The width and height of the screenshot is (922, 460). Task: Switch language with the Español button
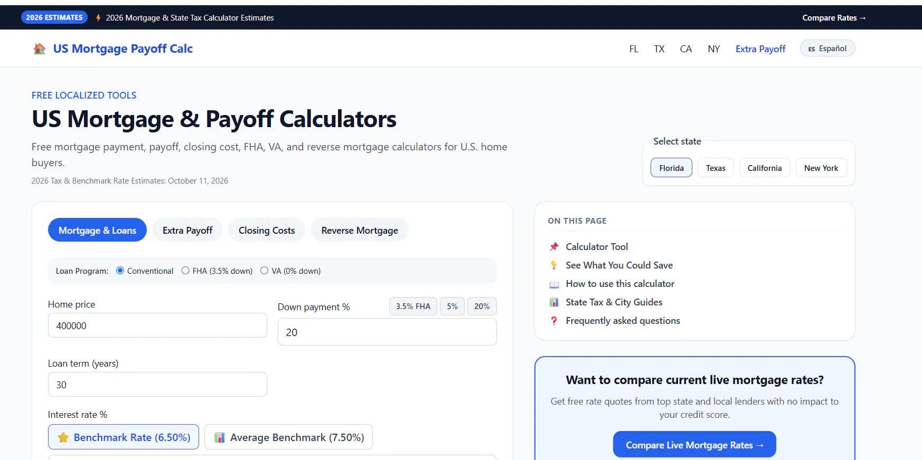pyautogui.click(x=827, y=49)
